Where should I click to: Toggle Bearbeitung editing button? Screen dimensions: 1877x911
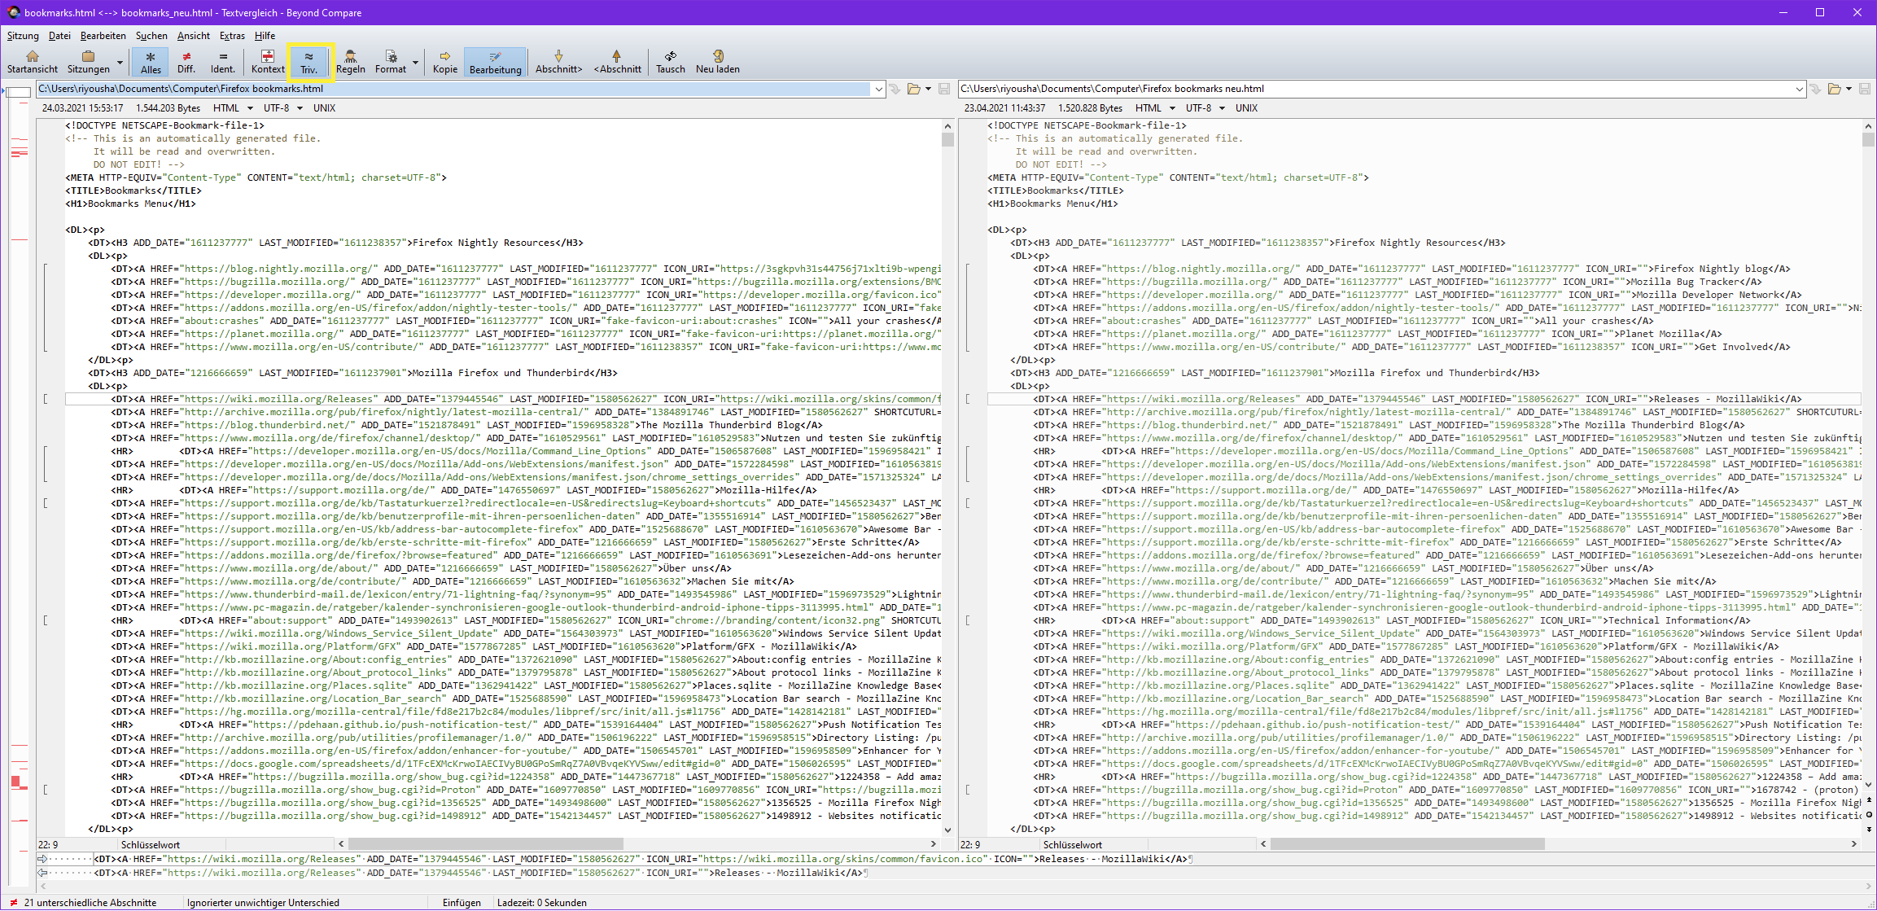pos(495,61)
